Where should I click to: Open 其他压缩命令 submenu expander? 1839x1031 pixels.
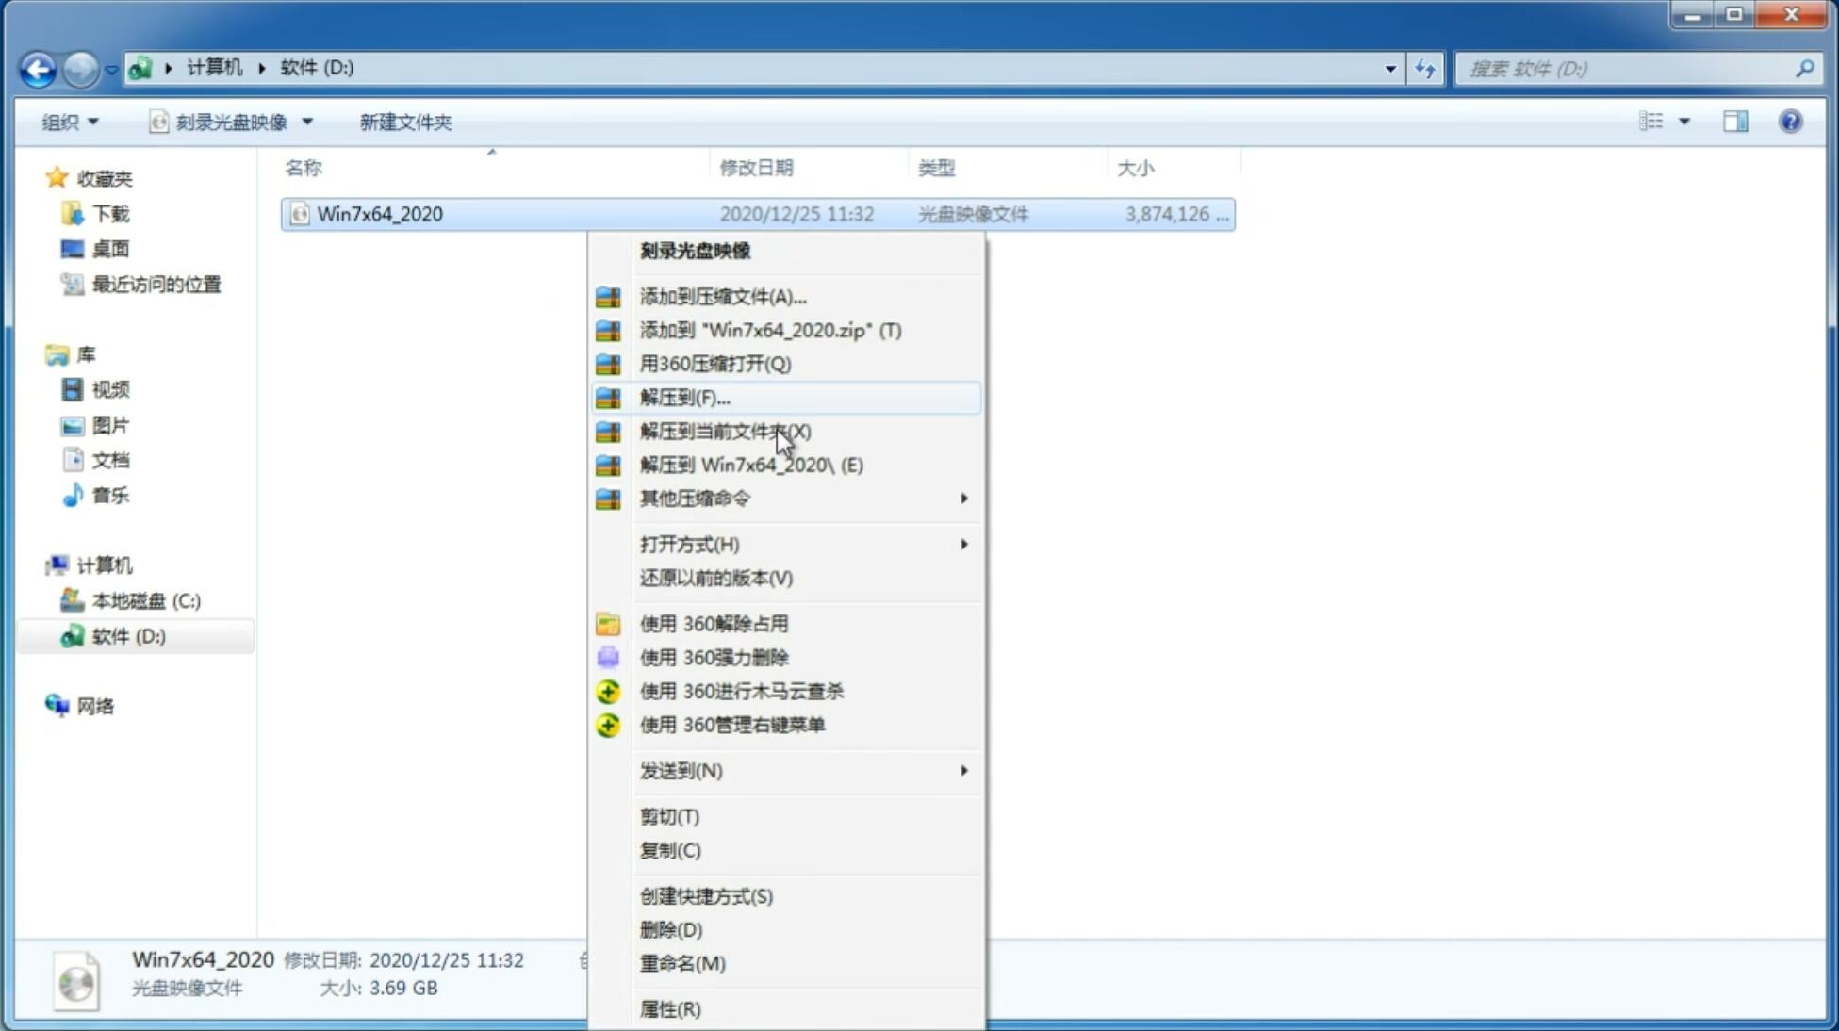pyautogui.click(x=963, y=498)
